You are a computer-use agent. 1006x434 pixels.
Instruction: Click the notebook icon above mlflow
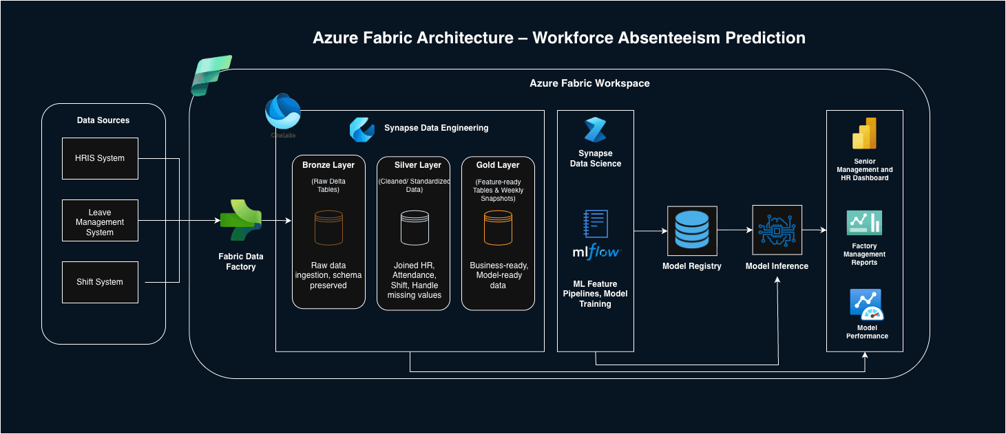point(595,224)
